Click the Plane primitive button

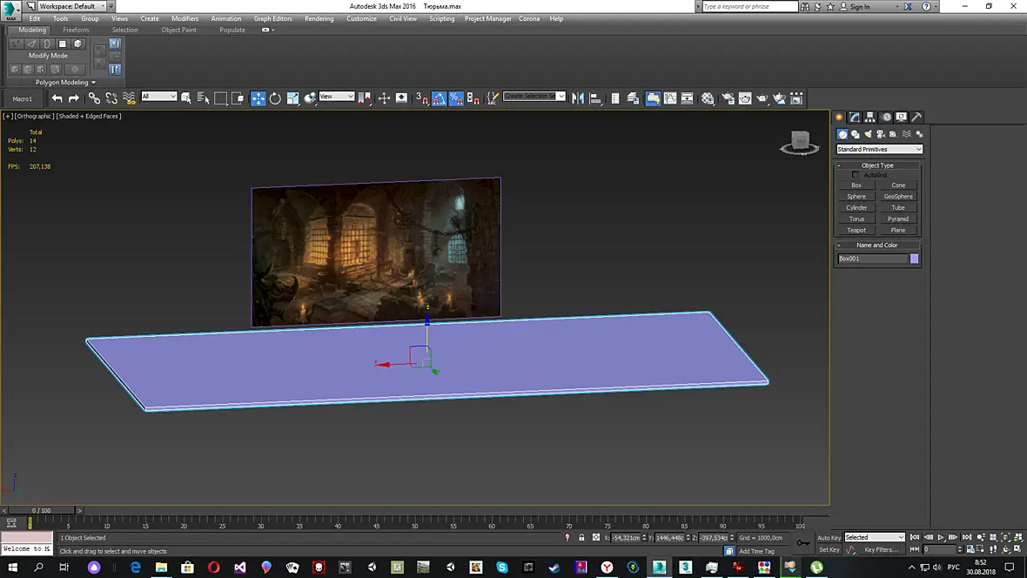(x=898, y=230)
